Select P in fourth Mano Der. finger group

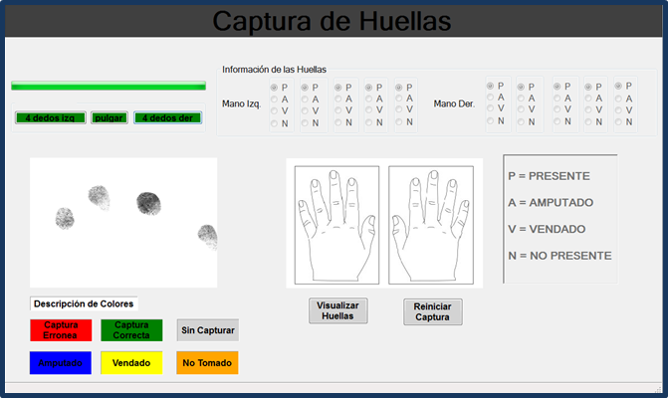588,87
